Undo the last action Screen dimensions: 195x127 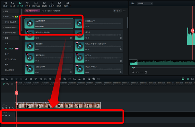tap(12, 79)
